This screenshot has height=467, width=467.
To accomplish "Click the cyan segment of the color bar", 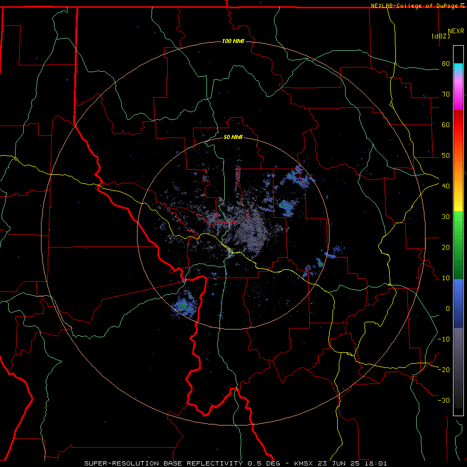I will pyautogui.click(x=458, y=68).
